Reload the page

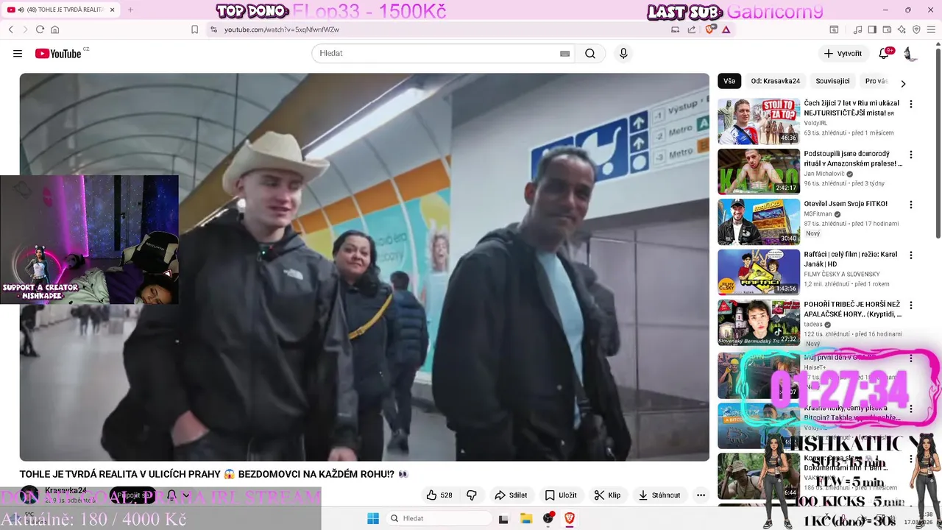coord(40,29)
